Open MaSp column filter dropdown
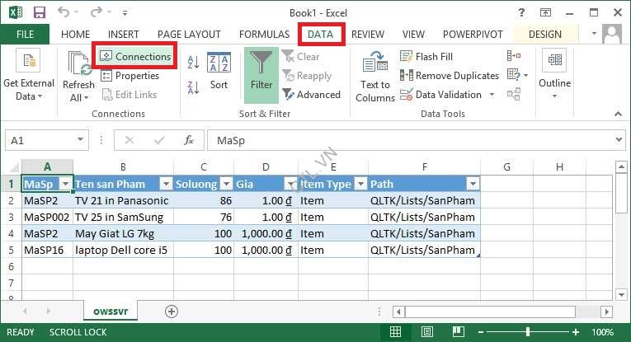The height and width of the screenshot is (342, 631). (65, 184)
